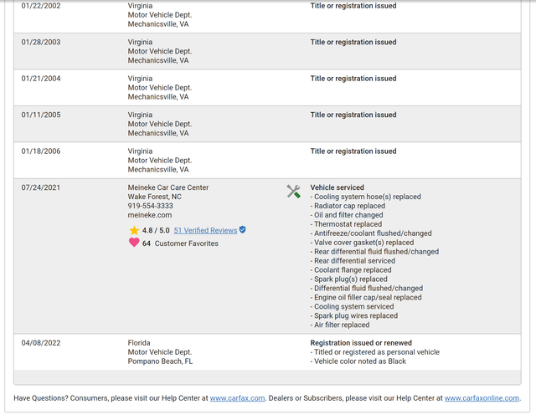
Task: Click the Vehicle serviced heading
Action: 337,187
